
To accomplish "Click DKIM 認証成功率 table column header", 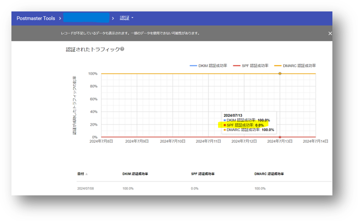I will click(135, 174).
